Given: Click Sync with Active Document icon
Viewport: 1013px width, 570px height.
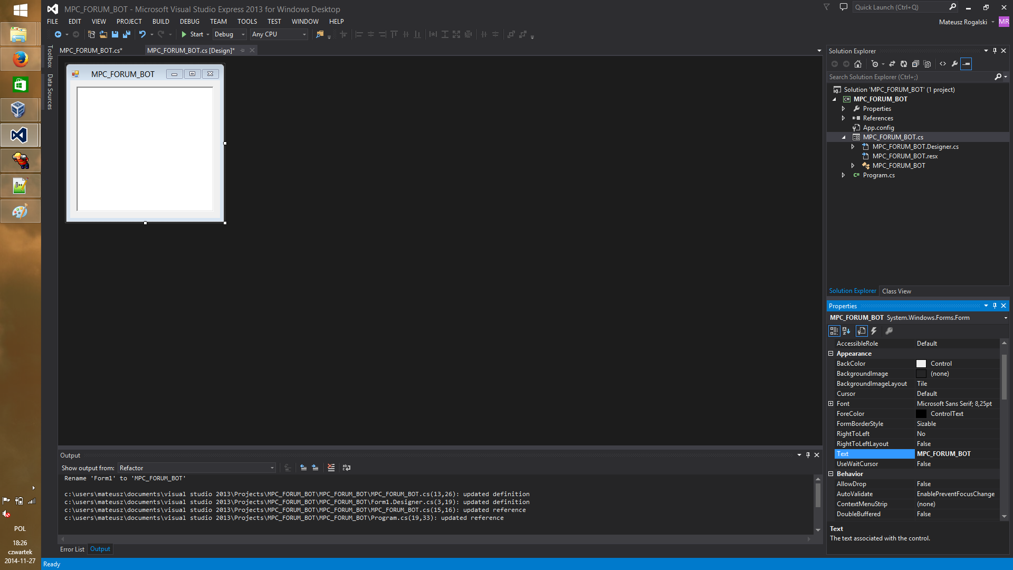Looking at the screenshot, I should [892, 64].
